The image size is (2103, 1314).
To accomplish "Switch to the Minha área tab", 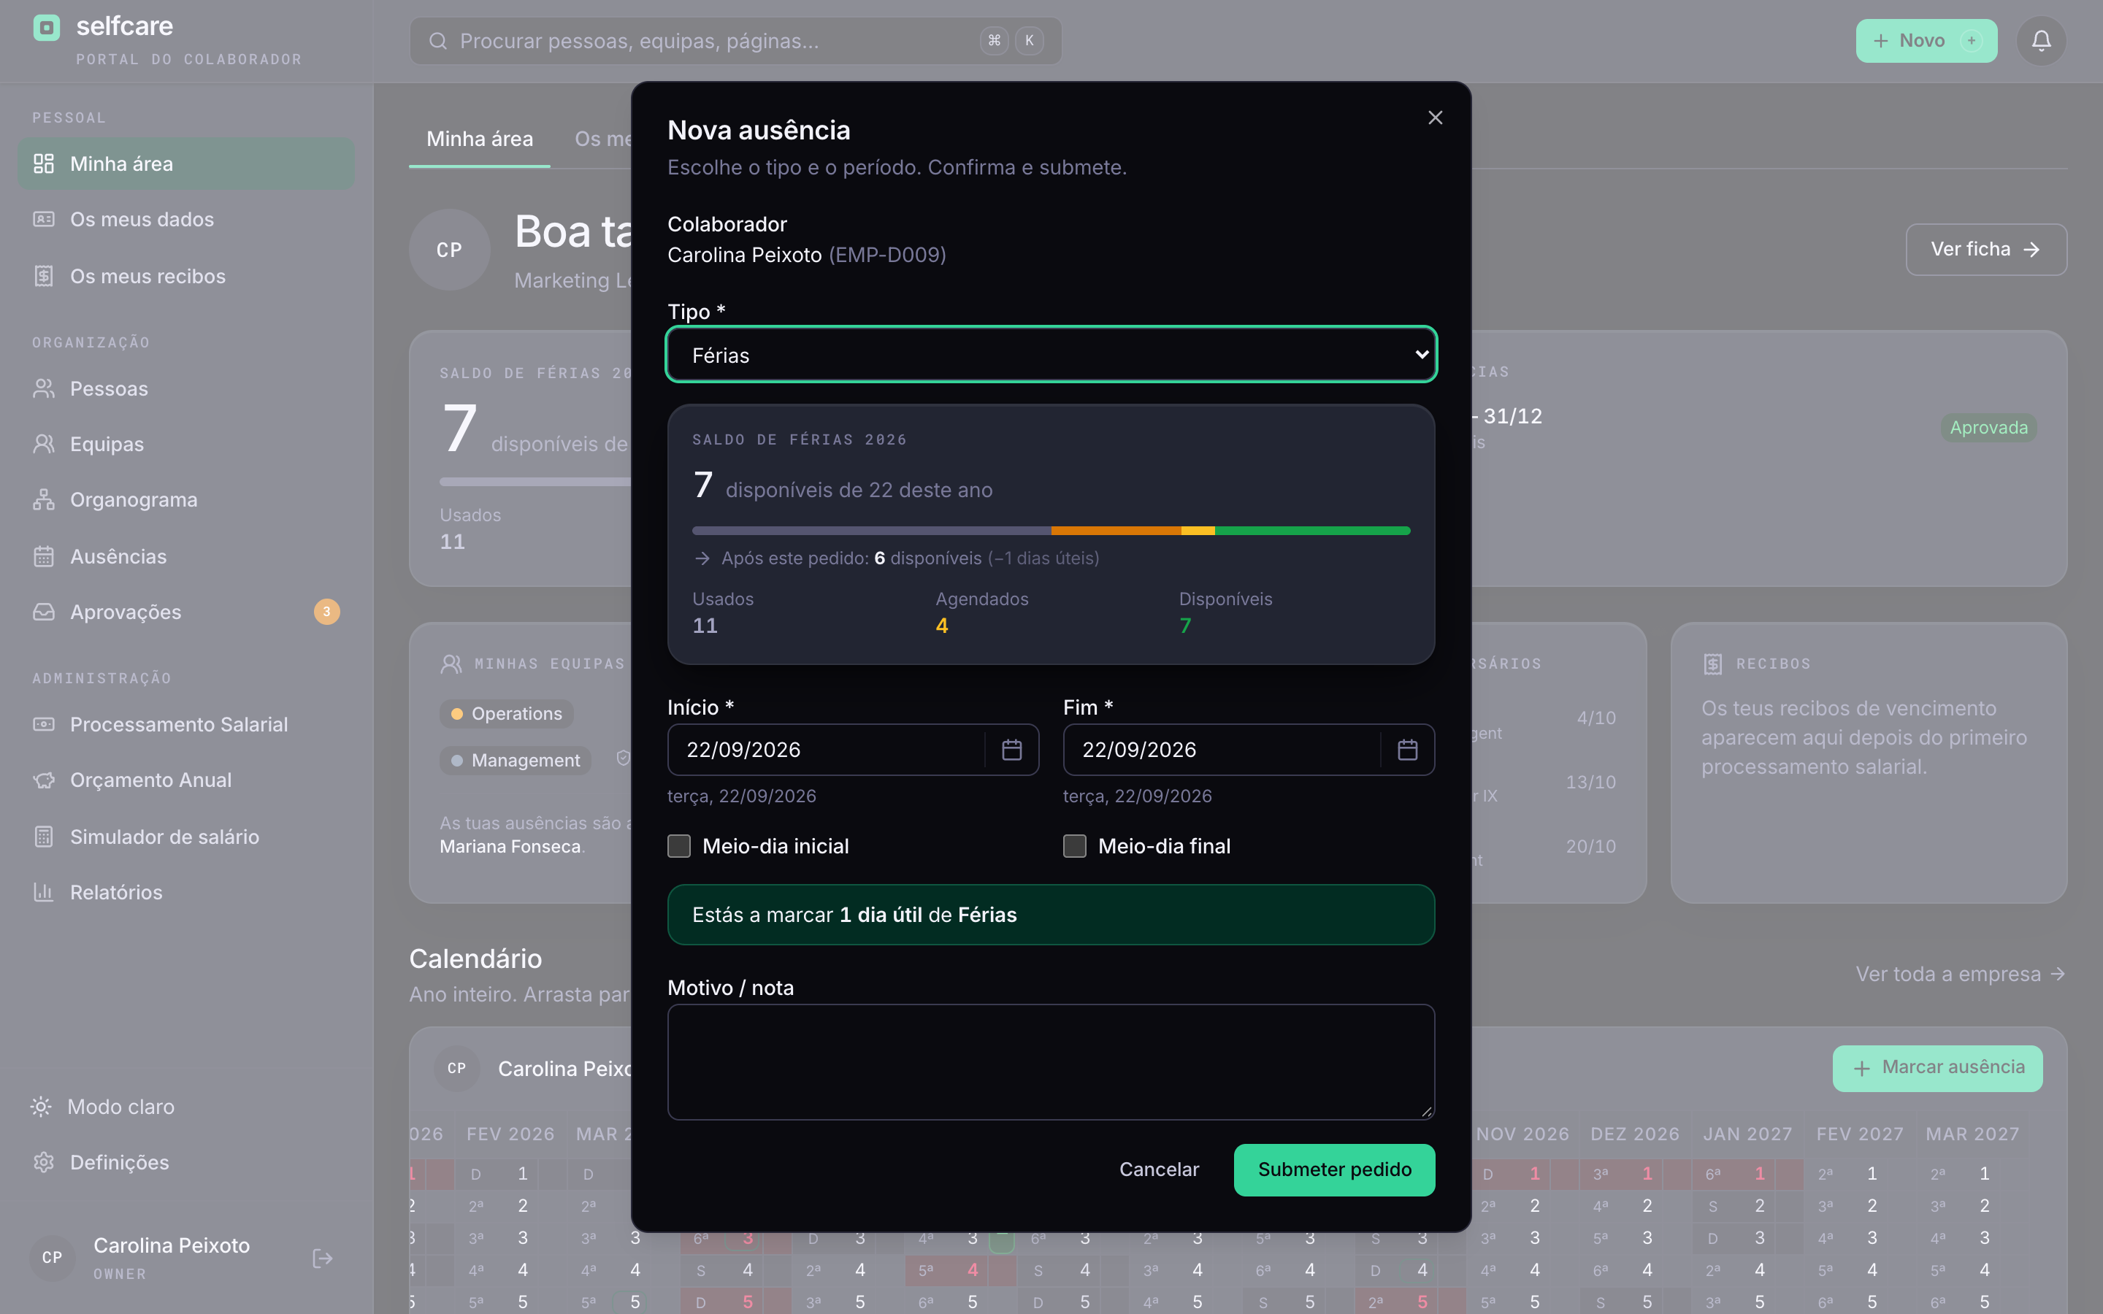I will (480, 139).
